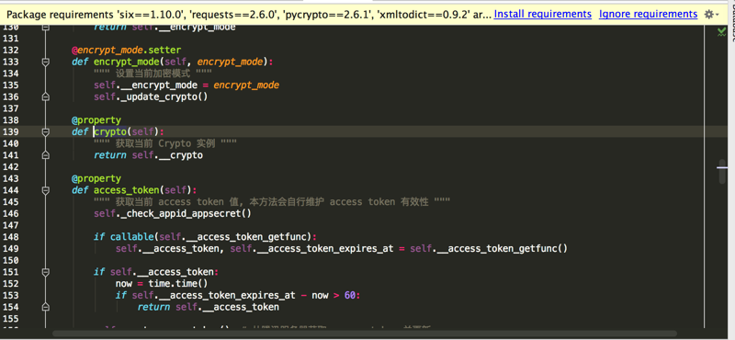The image size is (735, 340).
Task: Click the callable keyword on line 148
Action: [x=131, y=237]
